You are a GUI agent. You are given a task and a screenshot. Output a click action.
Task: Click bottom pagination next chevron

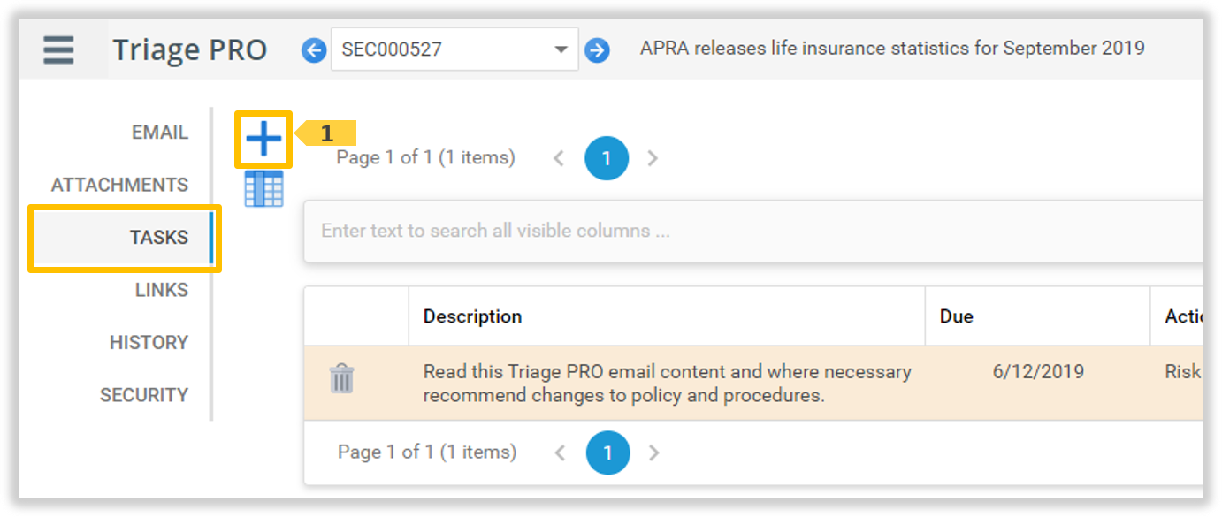(653, 452)
